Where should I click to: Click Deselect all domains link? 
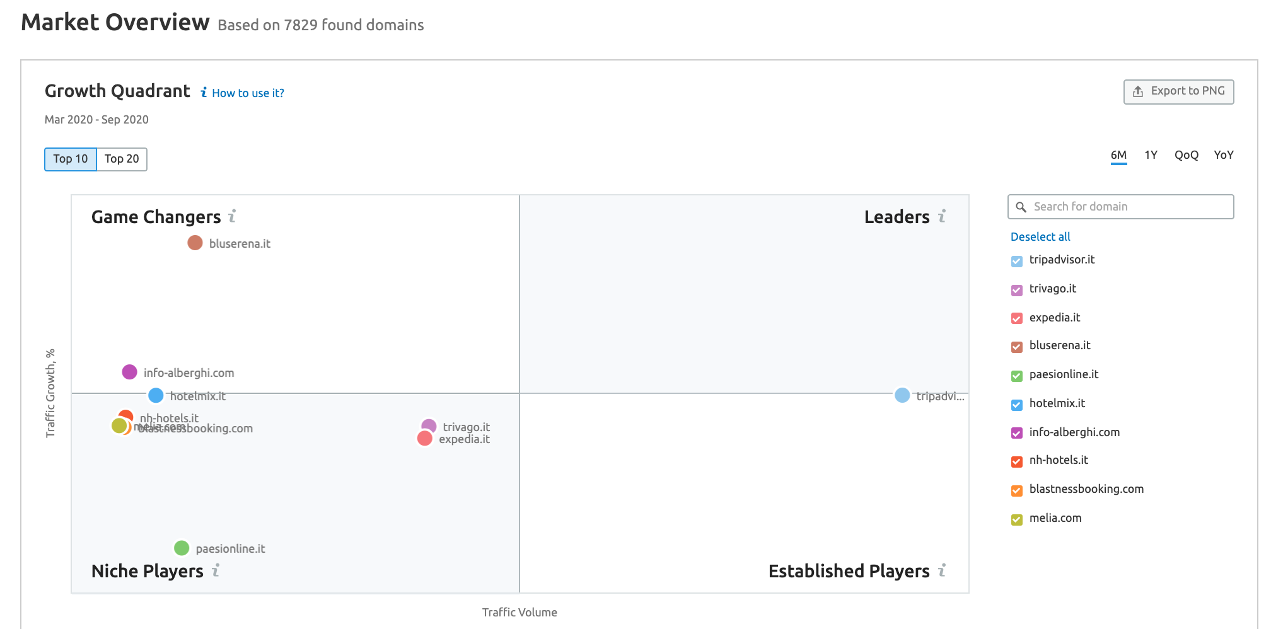coord(1040,237)
